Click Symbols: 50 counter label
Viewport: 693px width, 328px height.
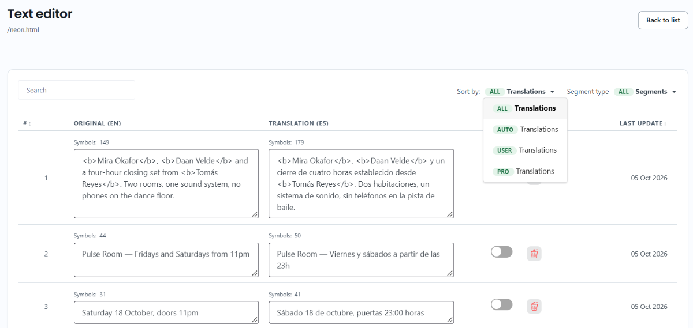(285, 236)
